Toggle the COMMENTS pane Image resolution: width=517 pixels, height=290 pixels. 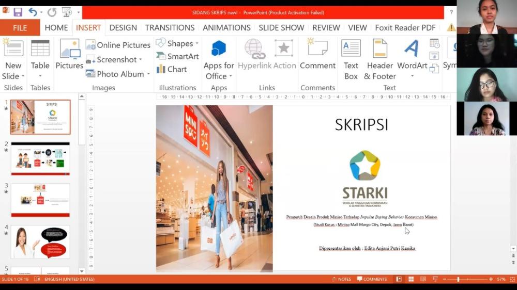(x=372, y=279)
